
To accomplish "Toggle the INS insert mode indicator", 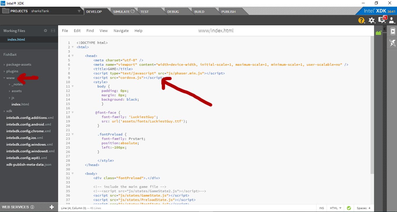I will (x=321, y=208).
